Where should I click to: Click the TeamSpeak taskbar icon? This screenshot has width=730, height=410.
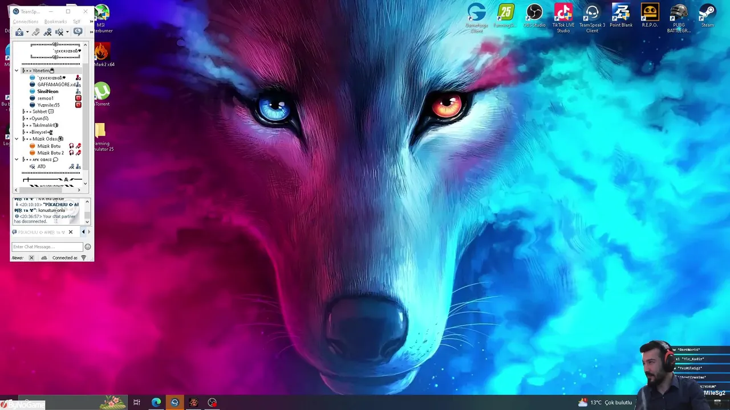coord(175,403)
